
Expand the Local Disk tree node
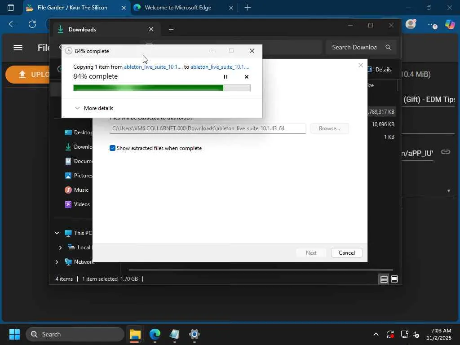pos(60,248)
